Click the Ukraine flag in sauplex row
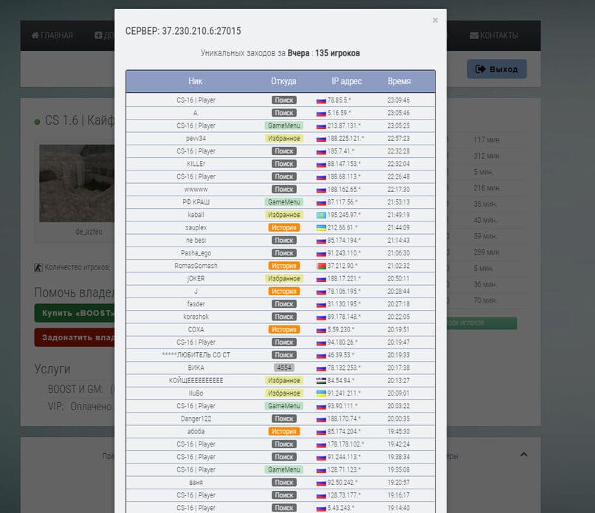595x513 pixels. point(321,228)
